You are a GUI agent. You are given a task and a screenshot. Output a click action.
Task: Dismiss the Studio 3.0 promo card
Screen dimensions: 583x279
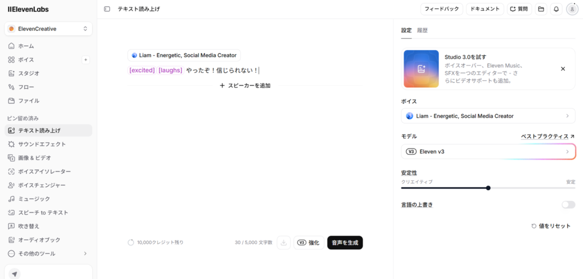click(x=563, y=69)
